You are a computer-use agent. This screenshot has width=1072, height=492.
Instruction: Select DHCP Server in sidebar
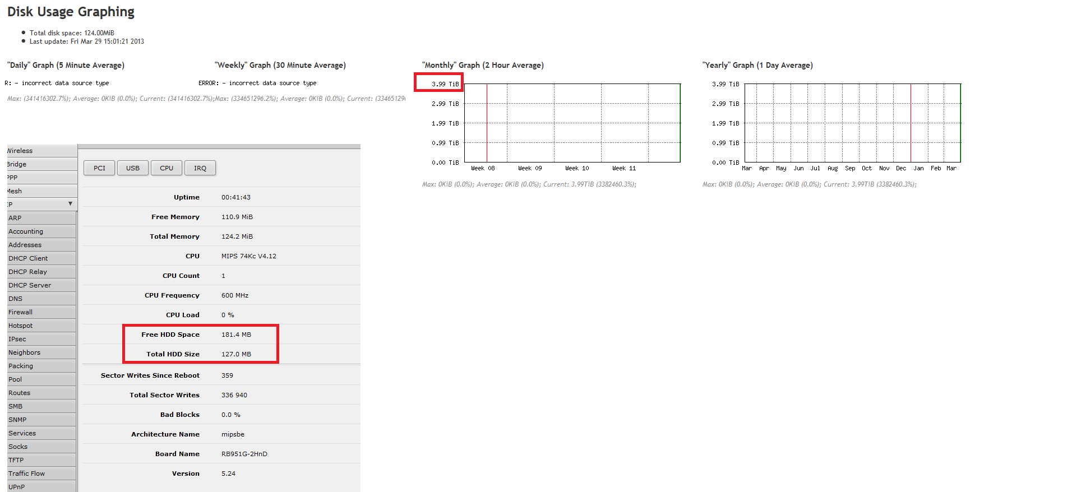point(41,285)
